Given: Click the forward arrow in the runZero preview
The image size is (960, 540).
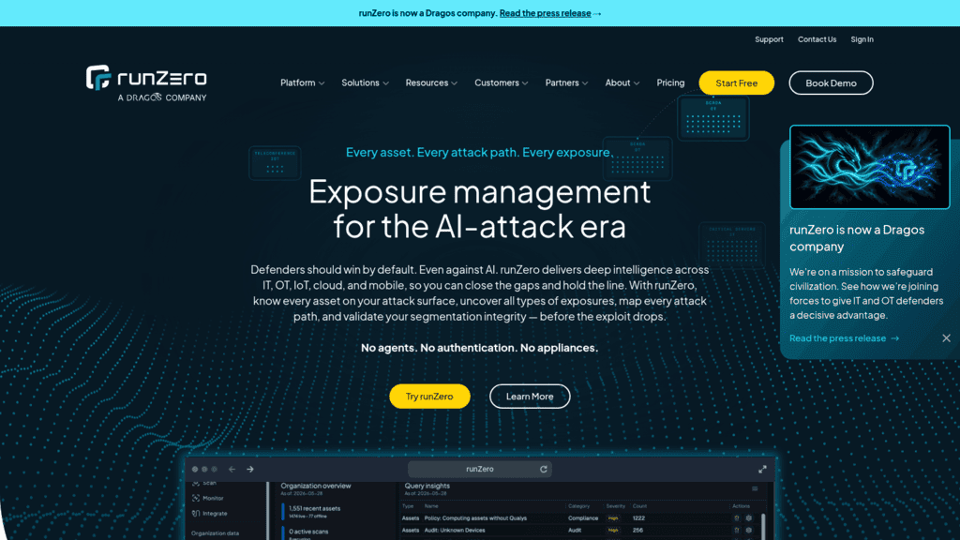Looking at the screenshot, I should coord(249,469).
